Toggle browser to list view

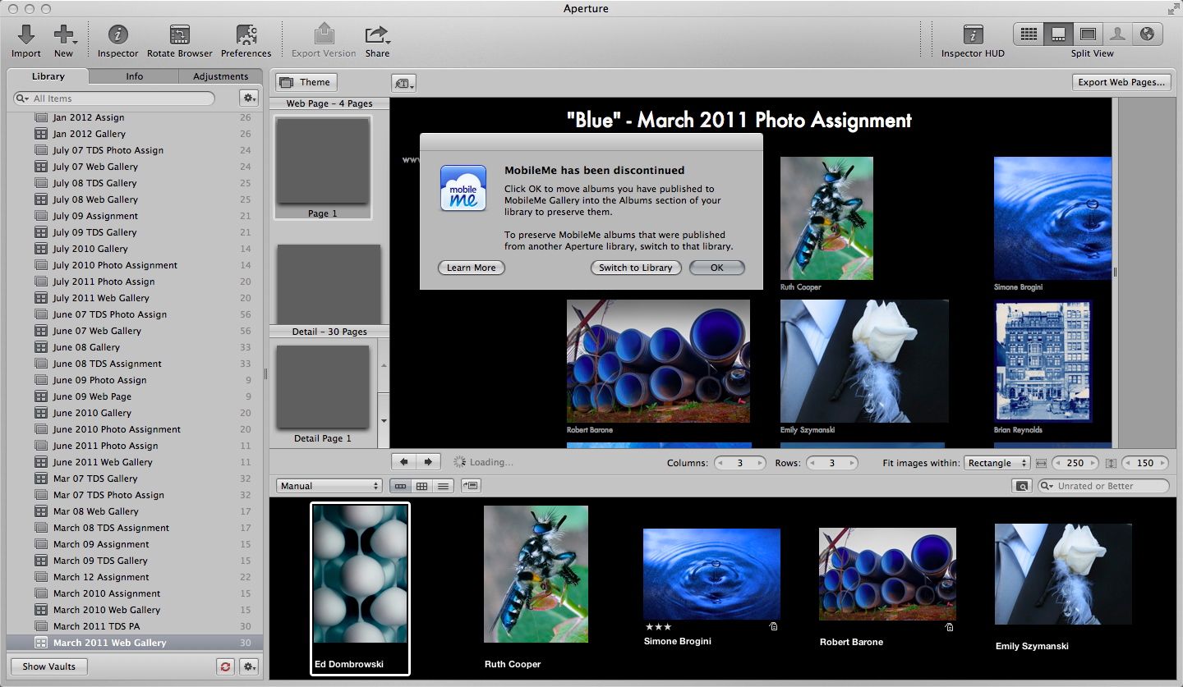click(x=444, y=486)
